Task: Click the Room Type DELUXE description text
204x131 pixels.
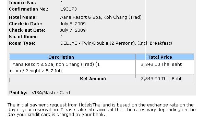Action: point(116,43)
